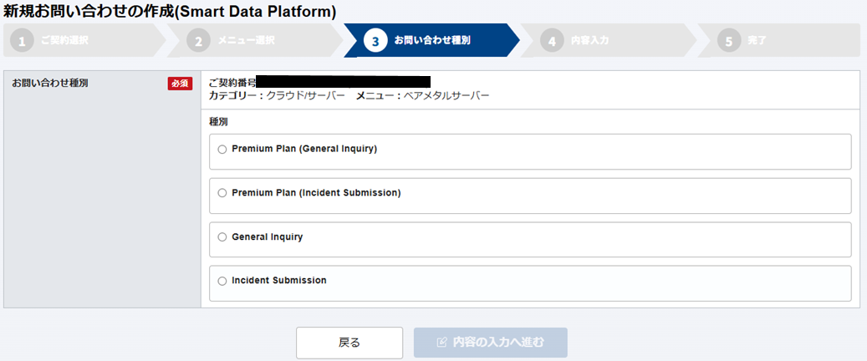867x361 pixels.
Task: Select Premium Plan (General Inquiry) radio option
Action: click(x=222, y=150)
